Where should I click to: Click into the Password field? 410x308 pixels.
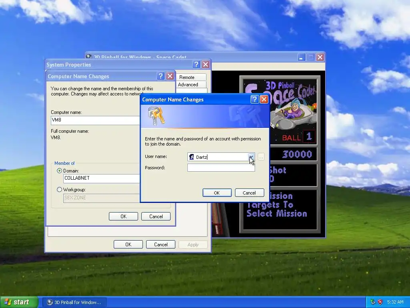[221, 168]
